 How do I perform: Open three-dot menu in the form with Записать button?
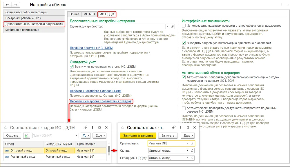click(181, 127)
